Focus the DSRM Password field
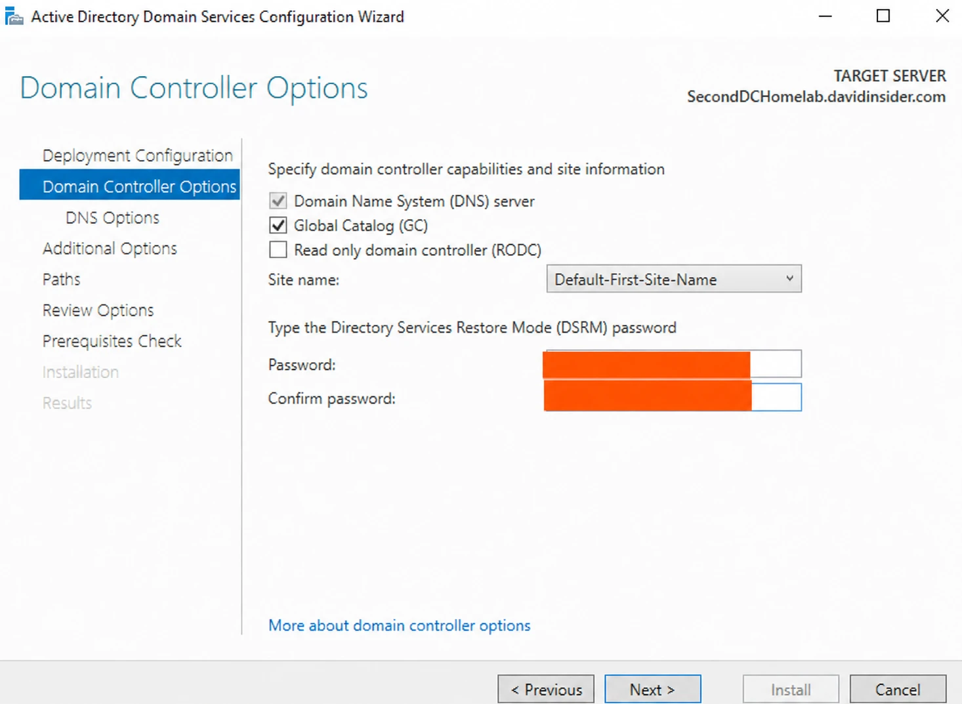Screen dimensions: 962x704 click(x=673, y=364)
